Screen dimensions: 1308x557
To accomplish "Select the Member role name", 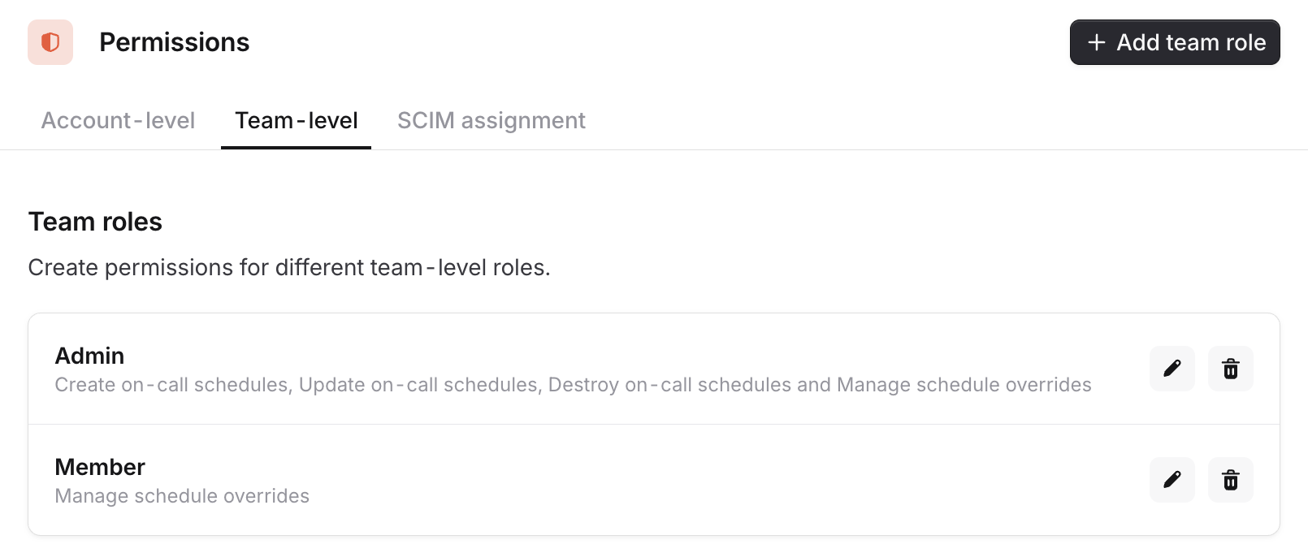I will point(100,467).
